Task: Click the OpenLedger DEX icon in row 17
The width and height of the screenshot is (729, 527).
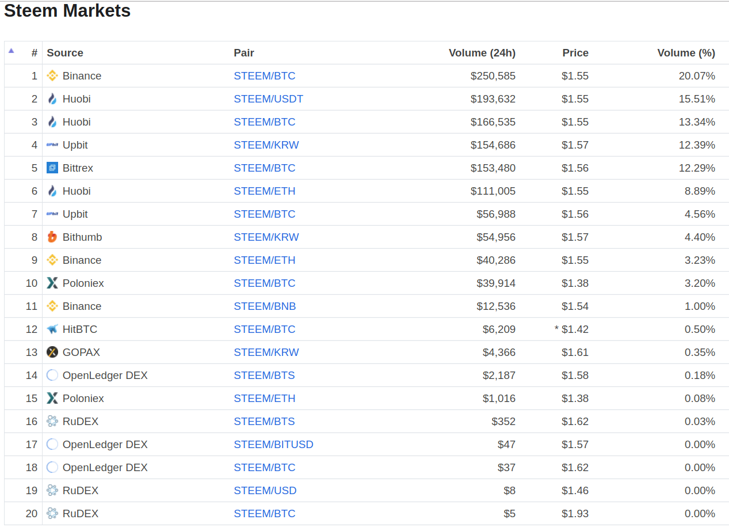Action: click(x=52, y=444)
